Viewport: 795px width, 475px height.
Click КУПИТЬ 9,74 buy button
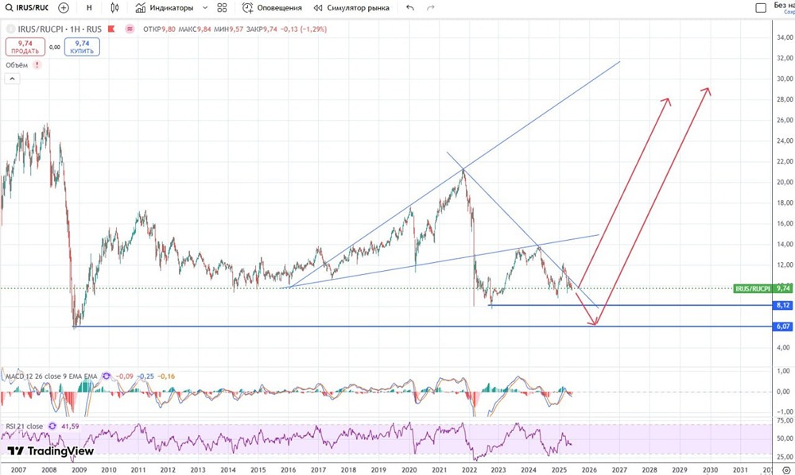coord(82,47)
